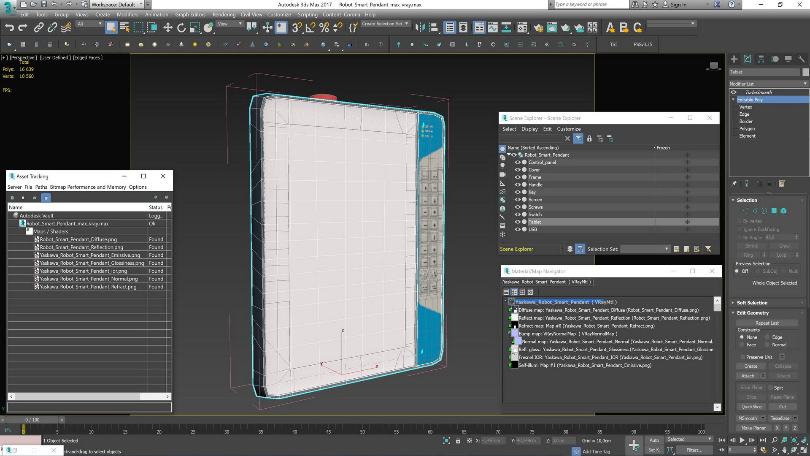
Task: Select the Move transform tool
Action: click(x=168, y=28)
